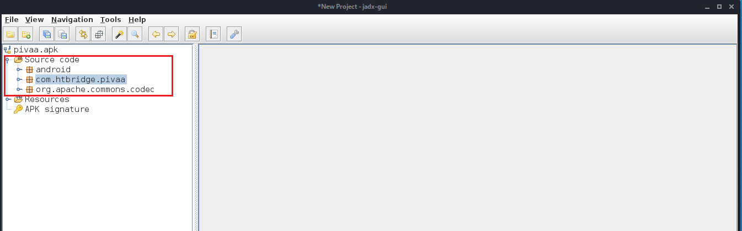This screenshot has width=742, height=231.
Task: Click the Open file toolbar icon
Action: coord(10,34)
